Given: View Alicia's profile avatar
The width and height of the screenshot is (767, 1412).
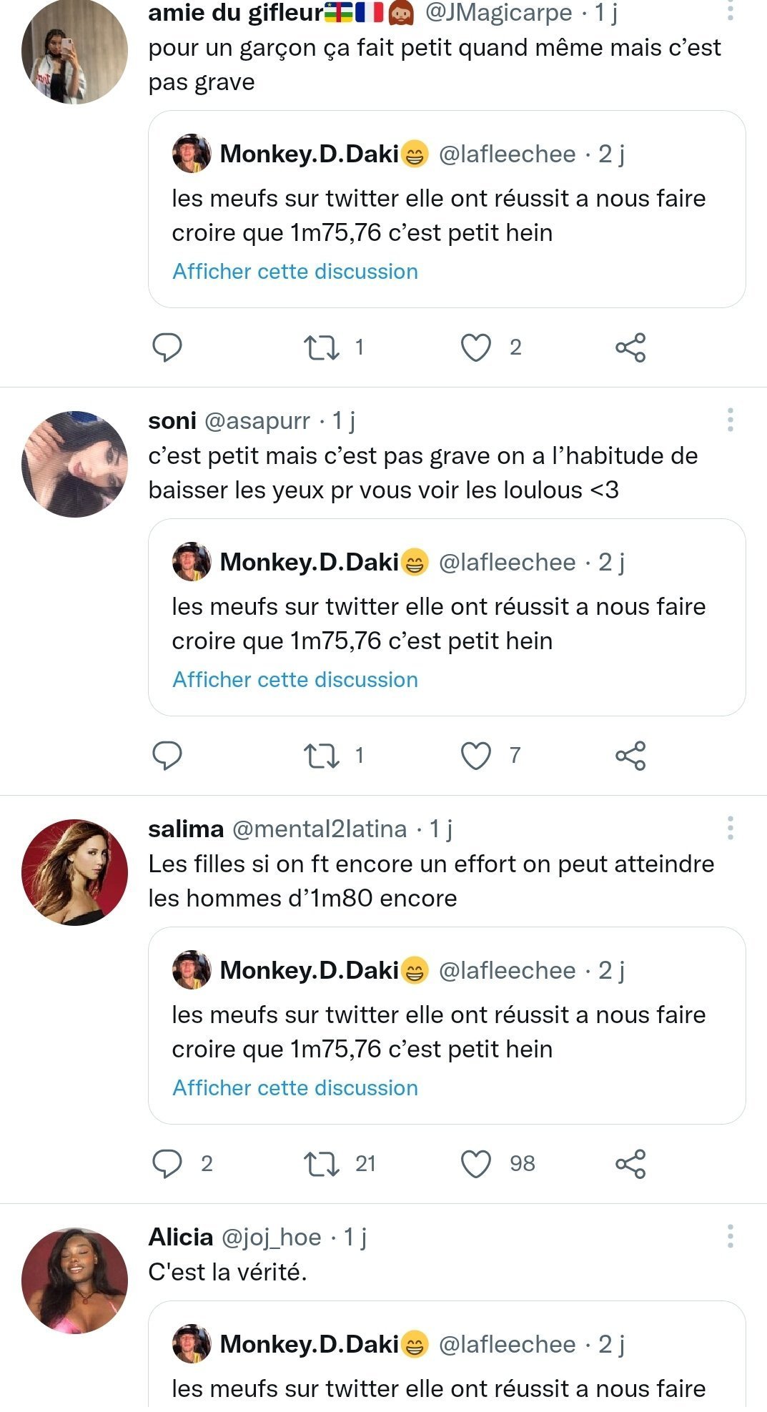Looking at the screenshot, I should 75,1280.
